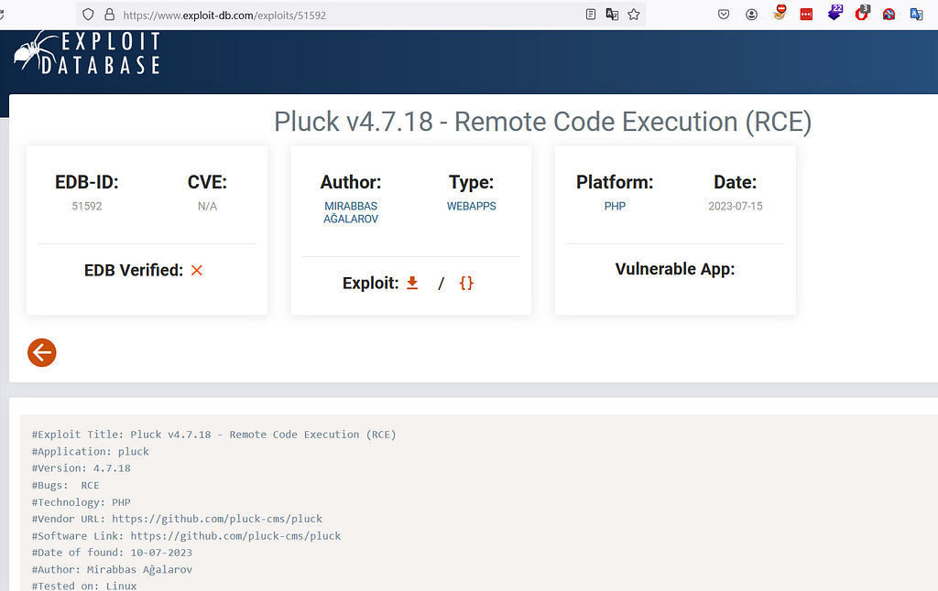938x591 pixels.
Task: Click the #Version: 4.7.18 line
Action: 81,467
